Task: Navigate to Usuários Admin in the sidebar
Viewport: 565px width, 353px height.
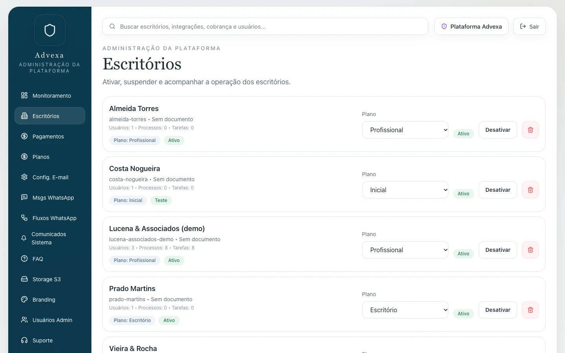Action: [50, 320]
